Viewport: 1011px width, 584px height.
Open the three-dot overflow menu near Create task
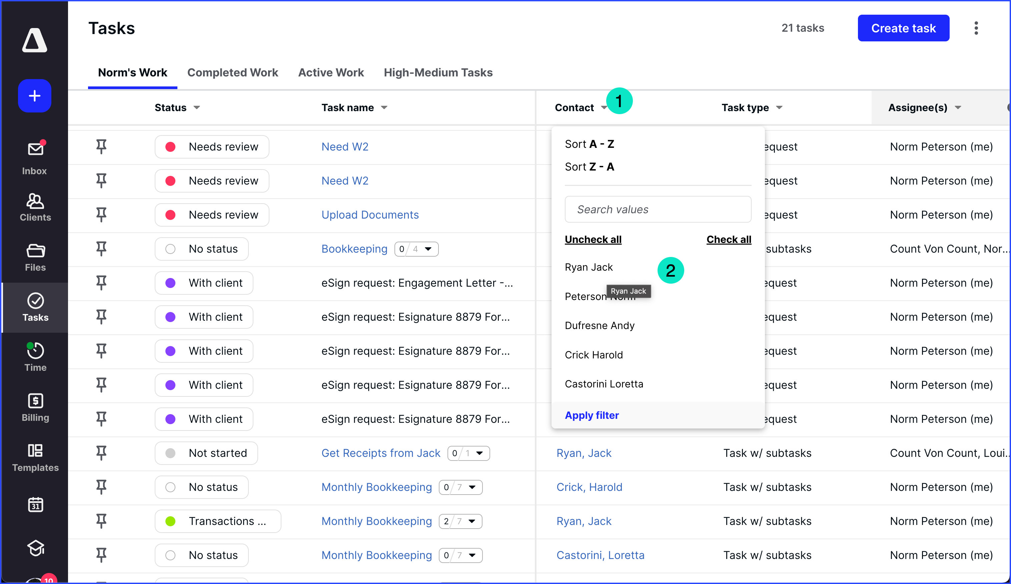977,28
